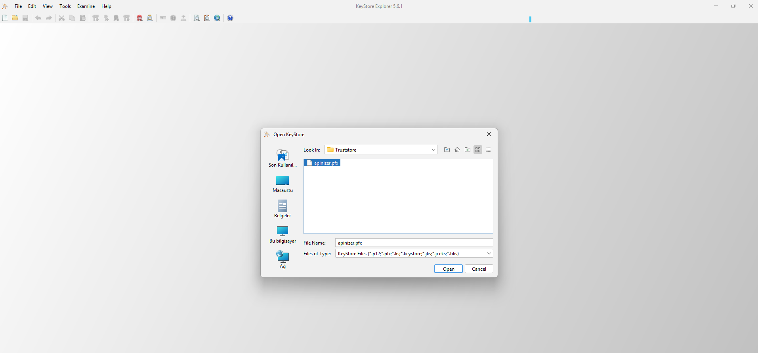The image size is (758, 353).
Task: Click the Examine File magnifier icon
Action: [x=197, y=18]
